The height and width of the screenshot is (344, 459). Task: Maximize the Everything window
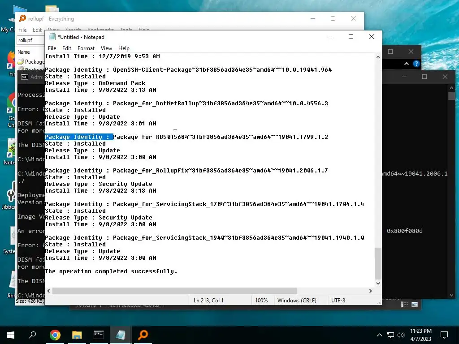(x=333, y=18)
